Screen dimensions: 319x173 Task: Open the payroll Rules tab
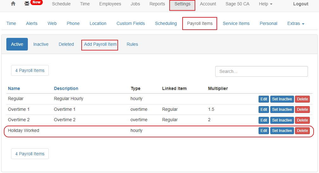pos(132,44)
